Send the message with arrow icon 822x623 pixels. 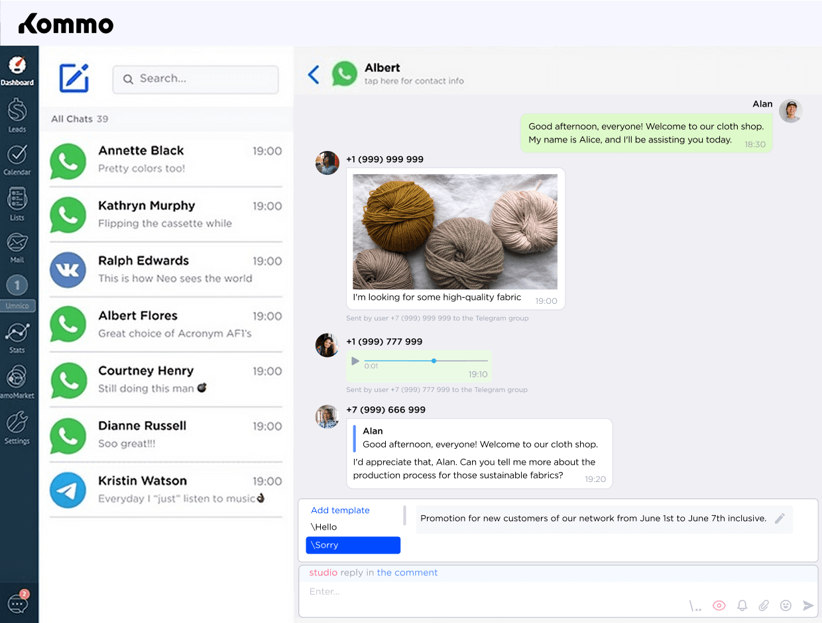click(x=808, y=605)
